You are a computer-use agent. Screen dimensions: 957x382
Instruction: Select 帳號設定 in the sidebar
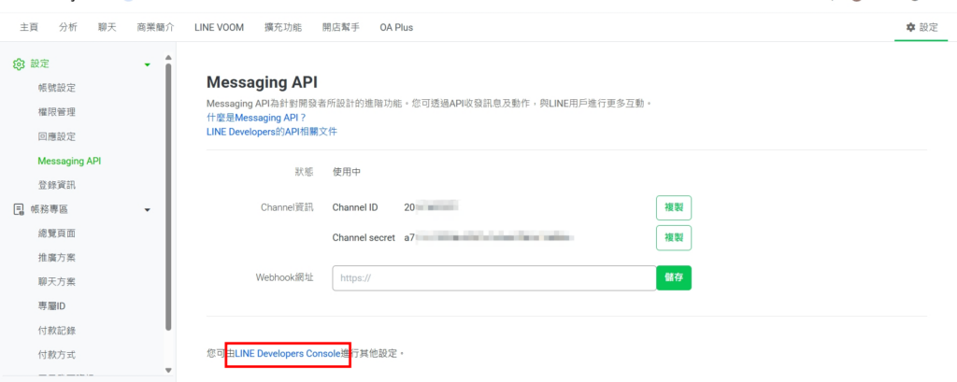pyautogui.click(x=57, y=88)
